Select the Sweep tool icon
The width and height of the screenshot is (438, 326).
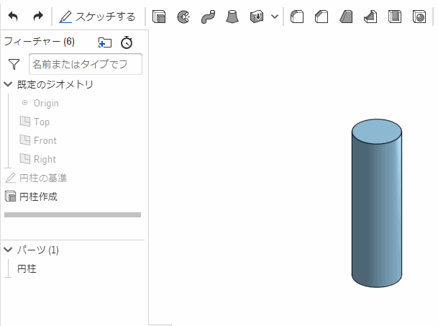coord(208,16)
